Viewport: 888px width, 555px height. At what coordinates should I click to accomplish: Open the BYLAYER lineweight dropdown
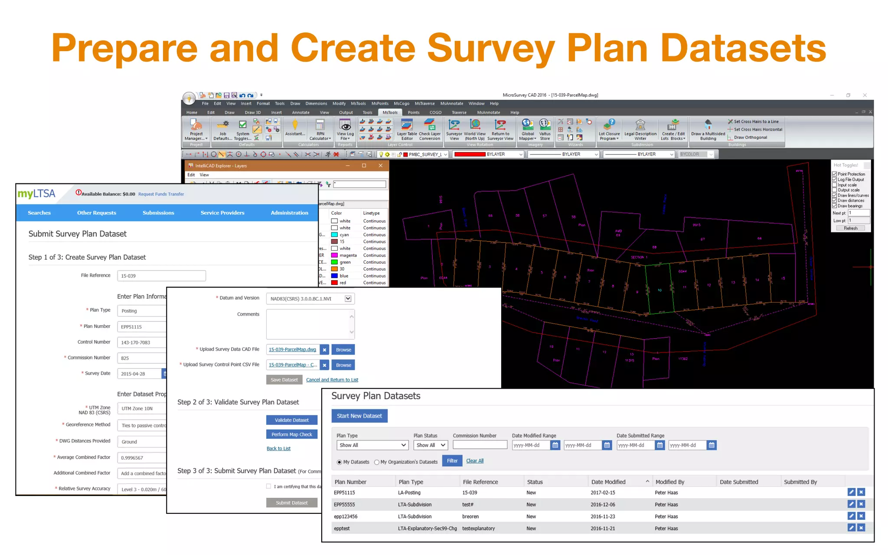tap(672, 154)
